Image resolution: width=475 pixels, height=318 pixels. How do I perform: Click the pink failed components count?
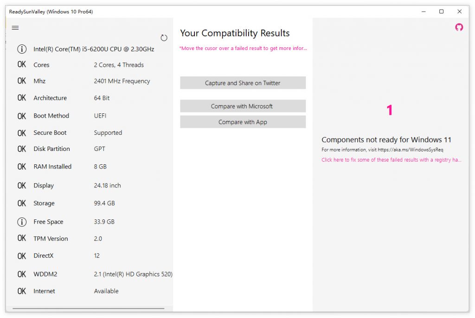tap(390, 110)
